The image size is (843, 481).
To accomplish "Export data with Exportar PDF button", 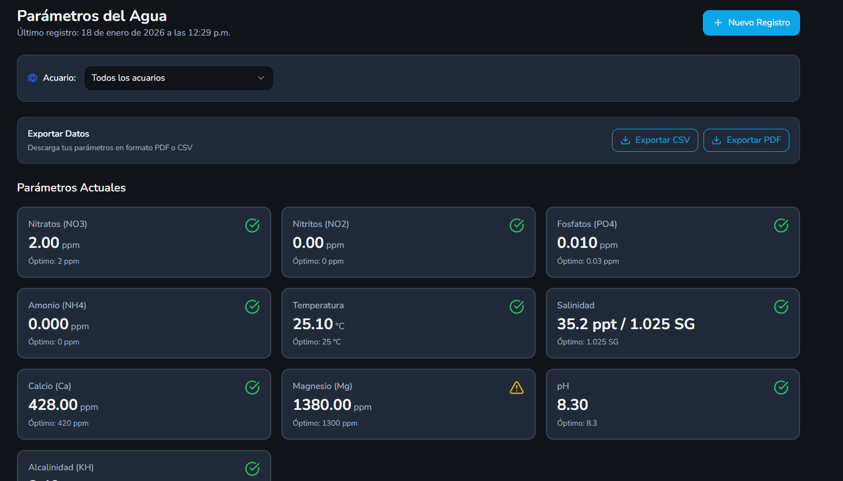I will point(746,140).
